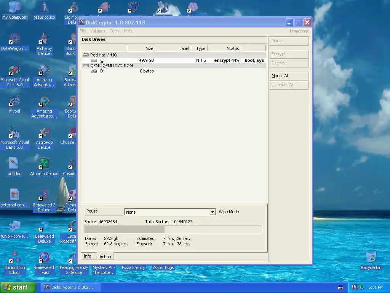The height and width of the screenshot is (293, 390).
Task: Click the Encrypt button
Action: 289,54
